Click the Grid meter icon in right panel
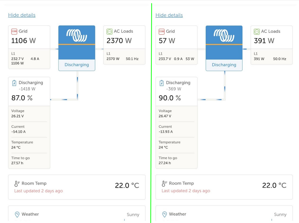The image size is (299, 223). pyautogui.click(x=161, y=31)
